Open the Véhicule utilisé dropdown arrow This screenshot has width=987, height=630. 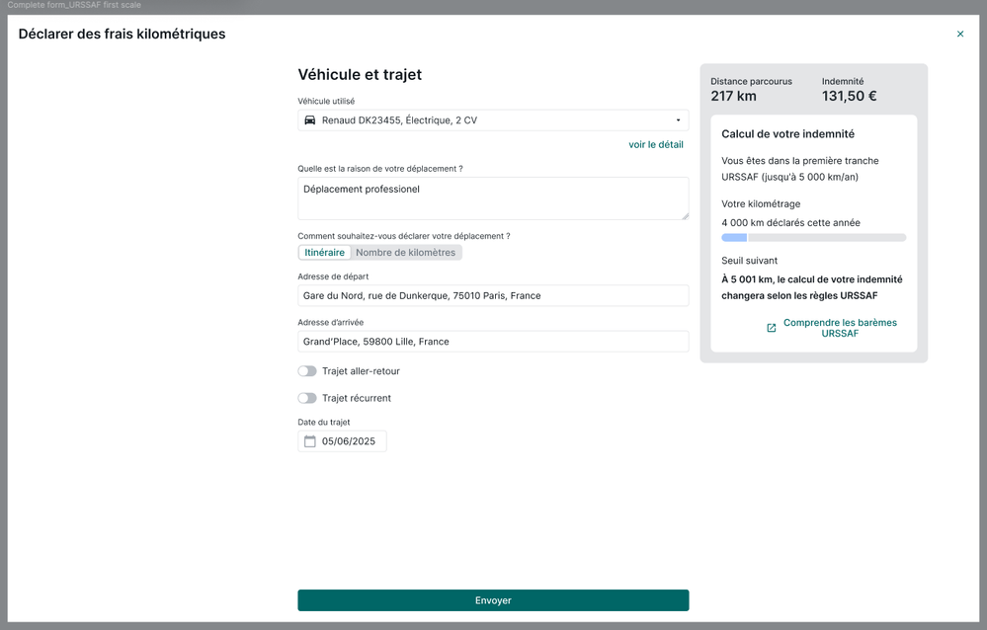pos(678,120)
